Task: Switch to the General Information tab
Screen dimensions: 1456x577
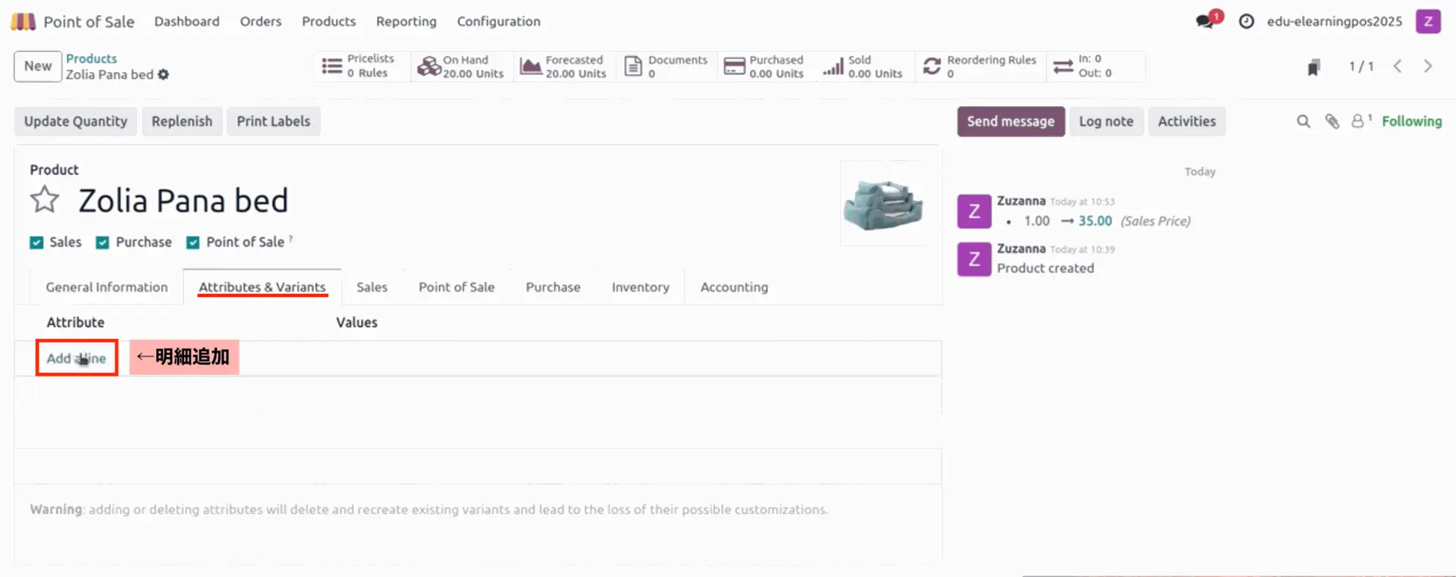Action: coord(106,287)
